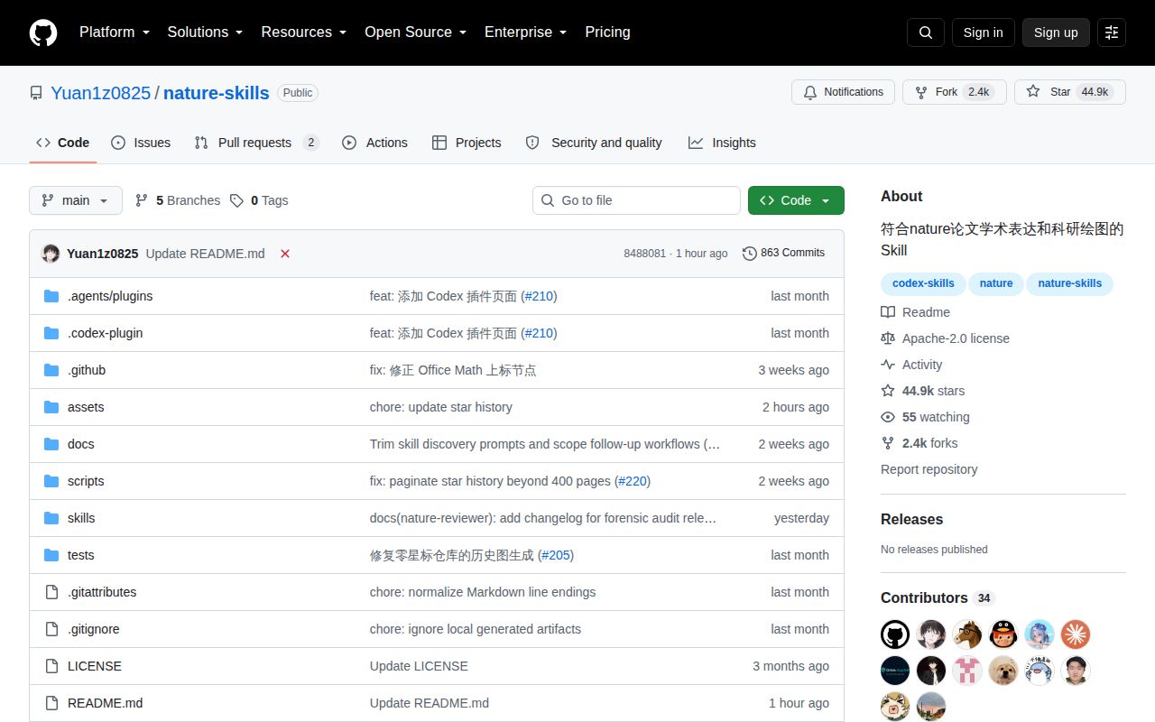
Task: Open the codex-skills topic tag
Action: pos(923,283)
